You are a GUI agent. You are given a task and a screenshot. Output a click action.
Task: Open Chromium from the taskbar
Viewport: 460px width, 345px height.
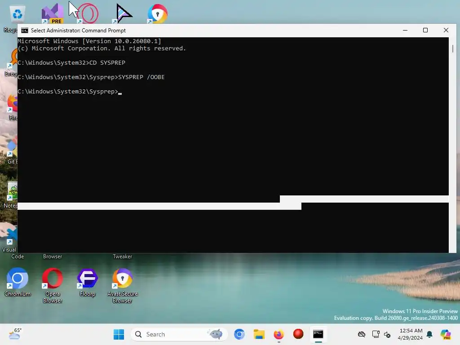pos(239,334)
